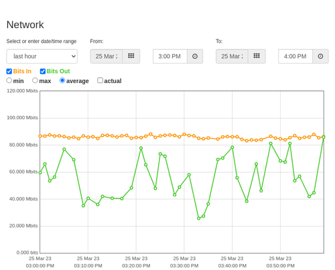Open the From date calendar picker icon
This screenshot has width=335, height=270.
131,56
